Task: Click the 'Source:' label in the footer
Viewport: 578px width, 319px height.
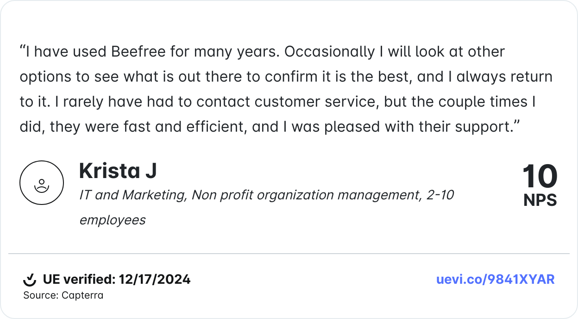Action: (x=41, y=295)
